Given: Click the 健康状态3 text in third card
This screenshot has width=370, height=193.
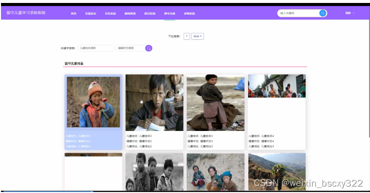Looking at the screenshot, I should [x=206, y=141].
